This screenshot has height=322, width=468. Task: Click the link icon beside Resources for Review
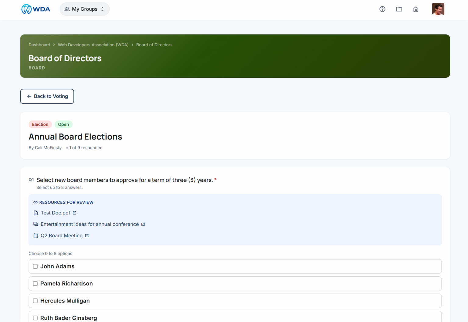(35, 202)
